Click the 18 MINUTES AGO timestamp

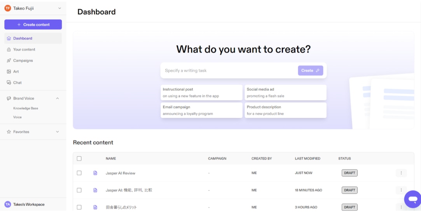tap(309, 190)
